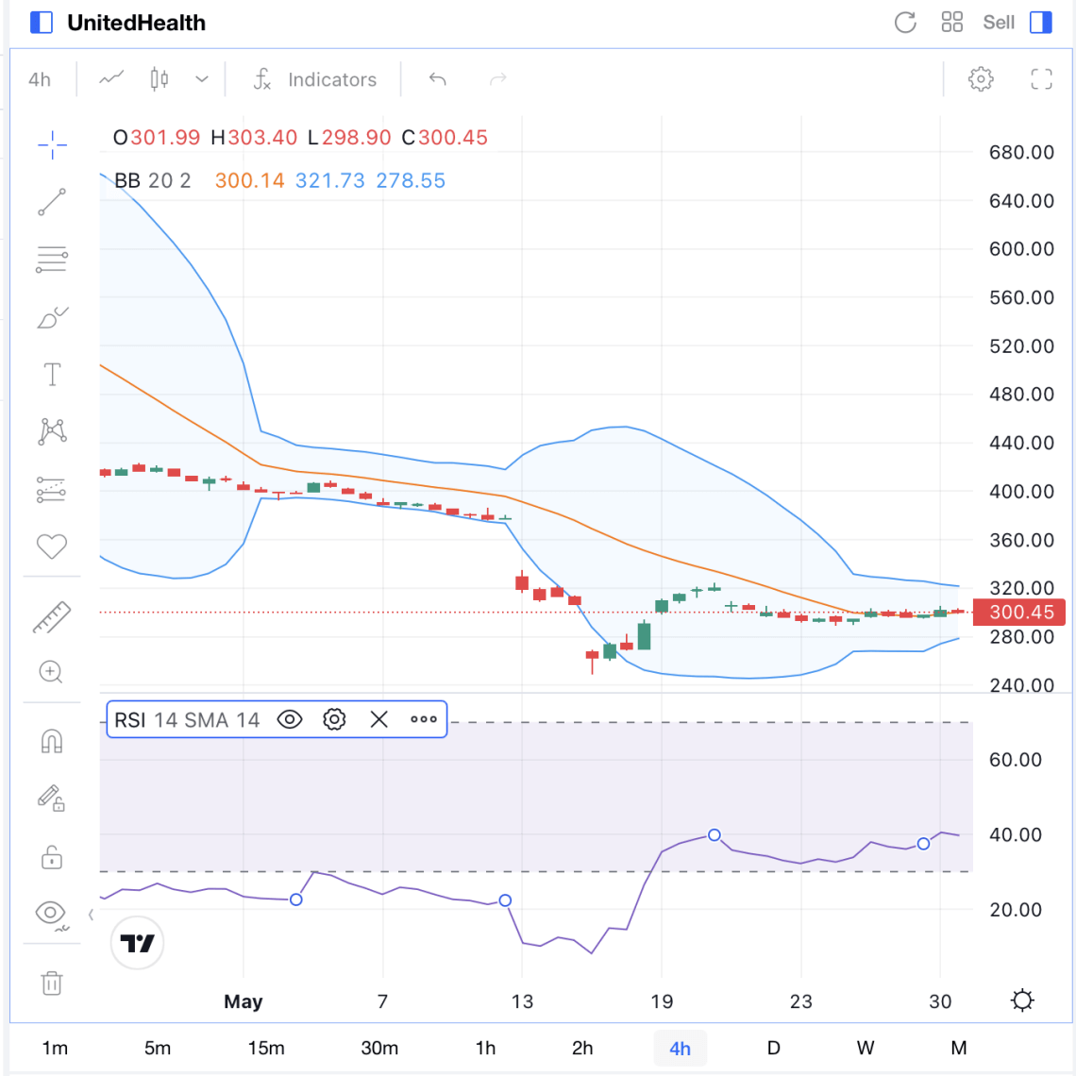Switch to 30m timeframe tab

point(379,1048)
